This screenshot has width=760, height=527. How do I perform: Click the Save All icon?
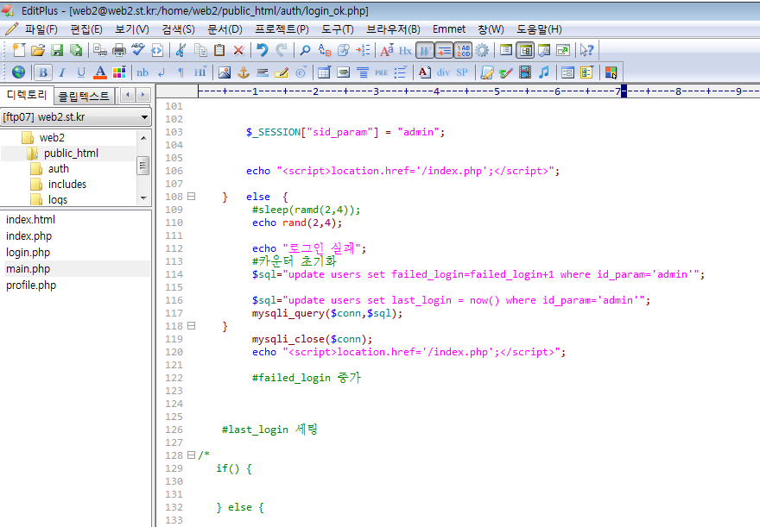point(76,50)
